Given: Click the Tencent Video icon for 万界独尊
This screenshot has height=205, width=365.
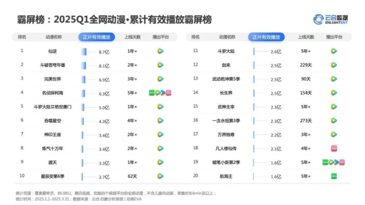Looking at the screenshot, I should [x=334, y=134].
